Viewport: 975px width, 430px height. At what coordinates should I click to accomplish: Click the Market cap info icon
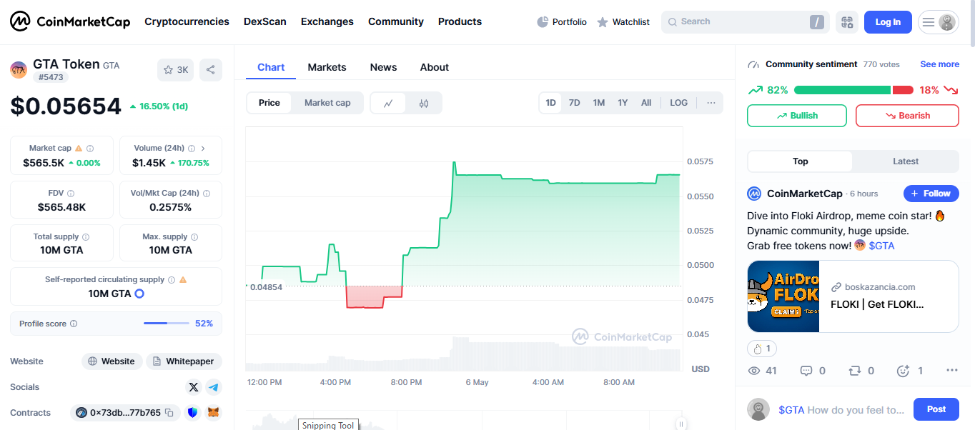click(90, 149)
